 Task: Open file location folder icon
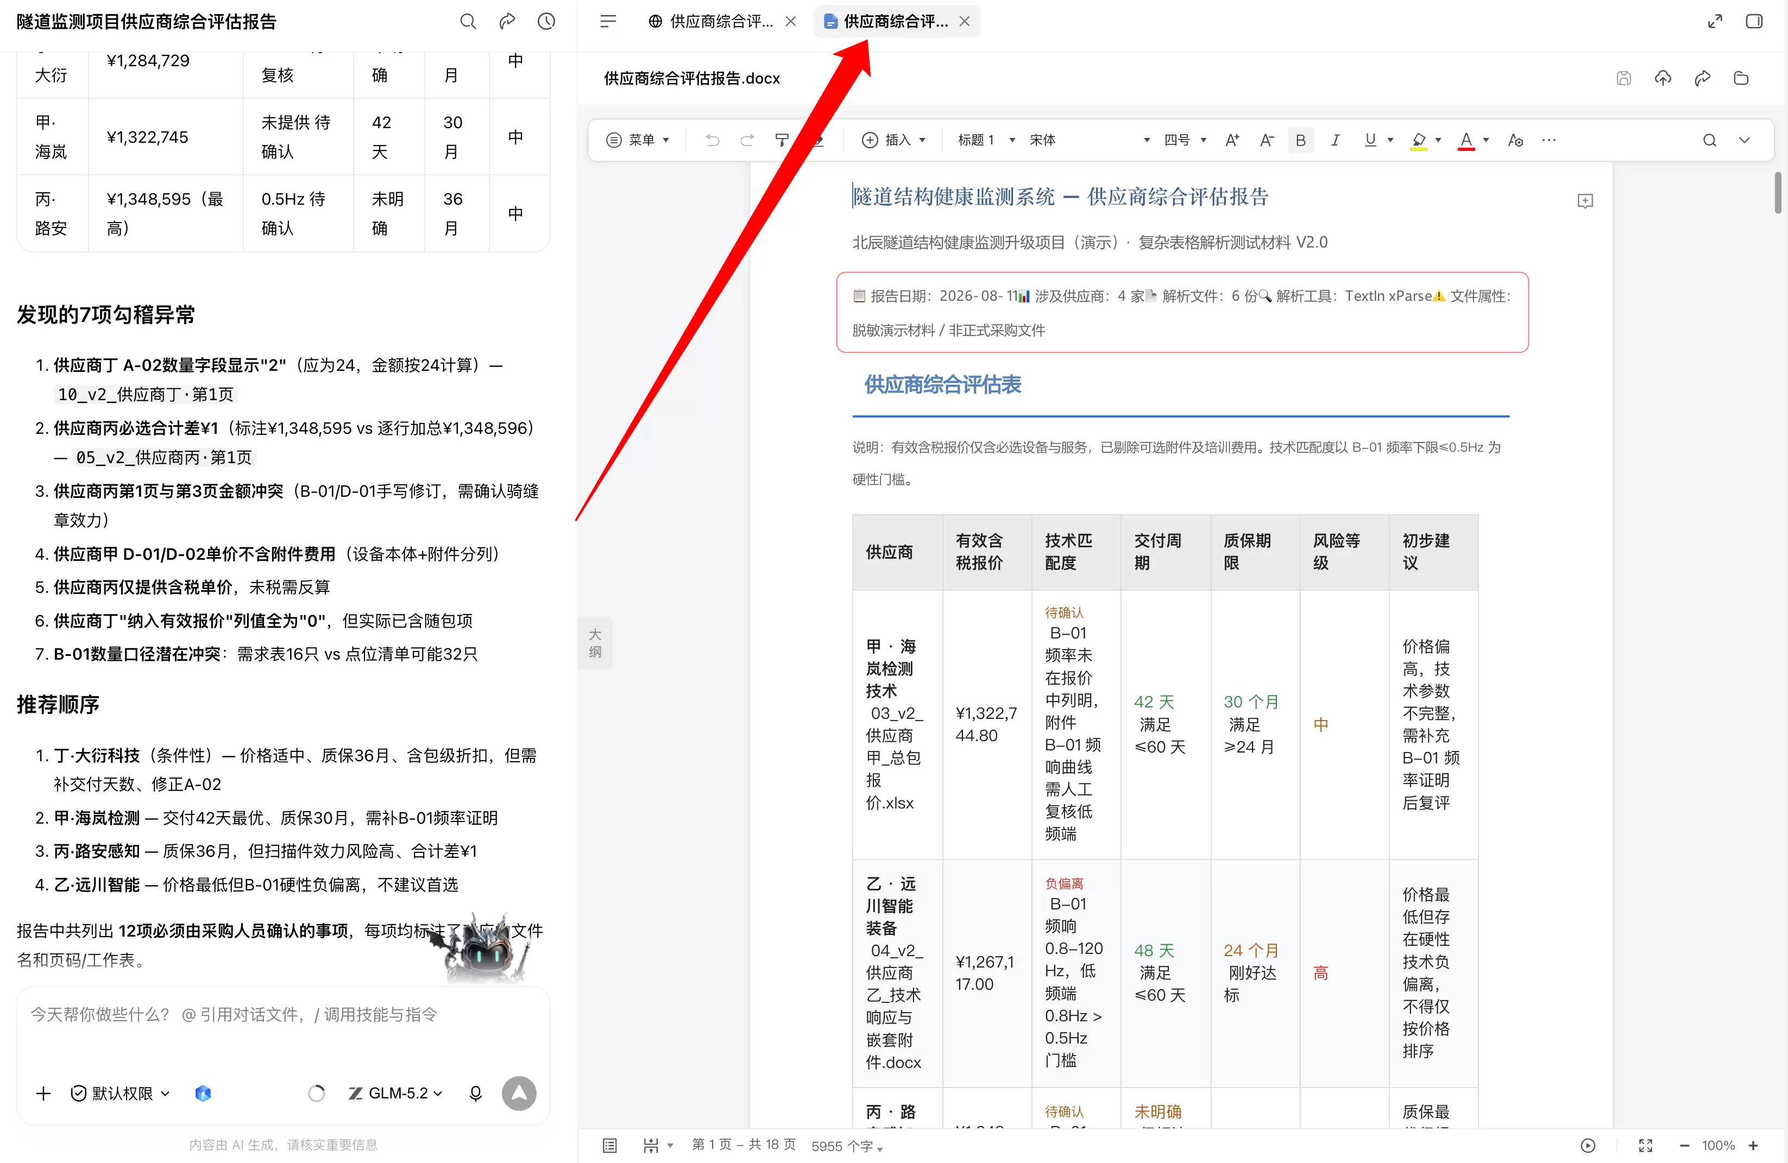click(1741, 78)
